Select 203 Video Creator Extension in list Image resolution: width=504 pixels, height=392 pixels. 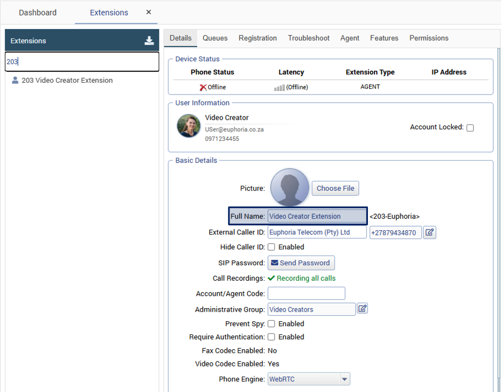(x=67, y=80)
